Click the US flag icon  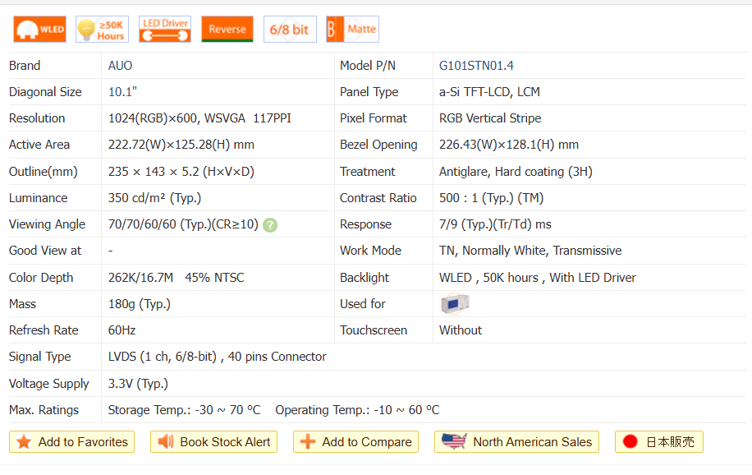454,441
